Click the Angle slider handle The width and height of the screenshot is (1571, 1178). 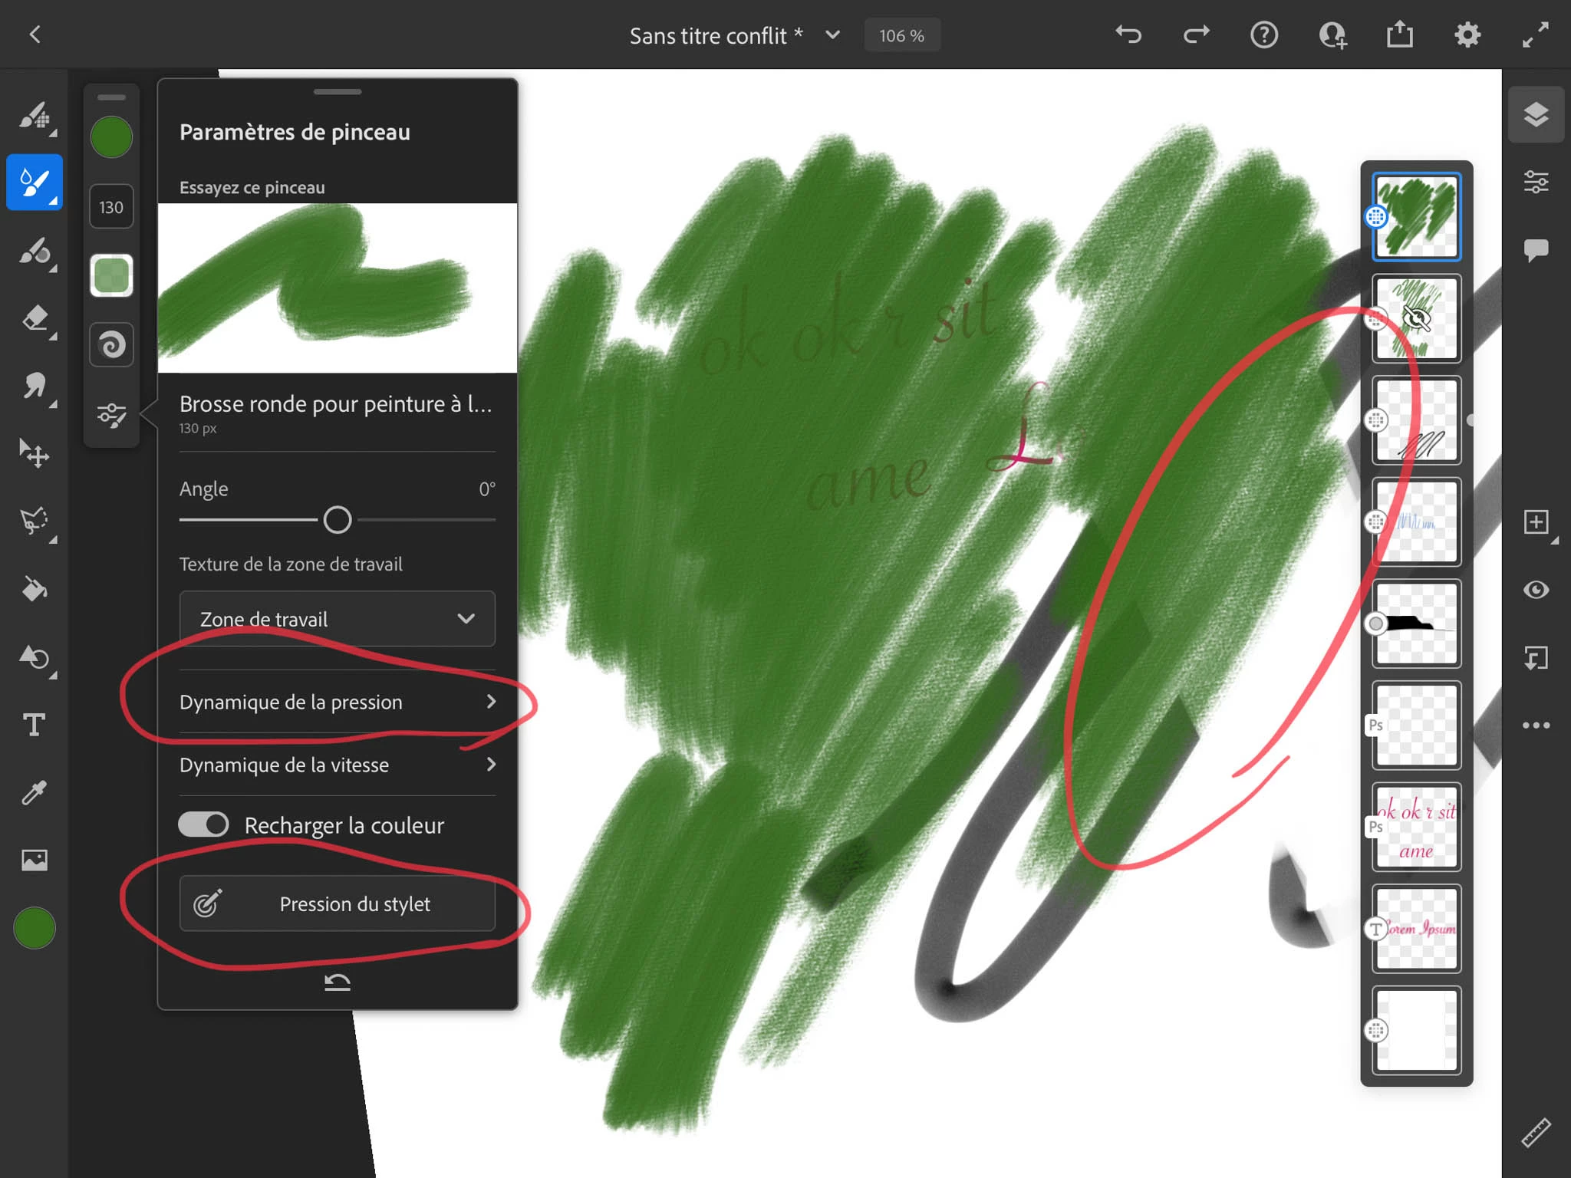(x=338, y=520)
